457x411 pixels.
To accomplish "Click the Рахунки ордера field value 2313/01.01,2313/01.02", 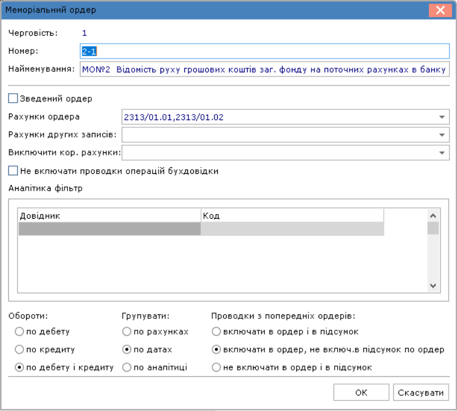I will [x=174, y=117].
